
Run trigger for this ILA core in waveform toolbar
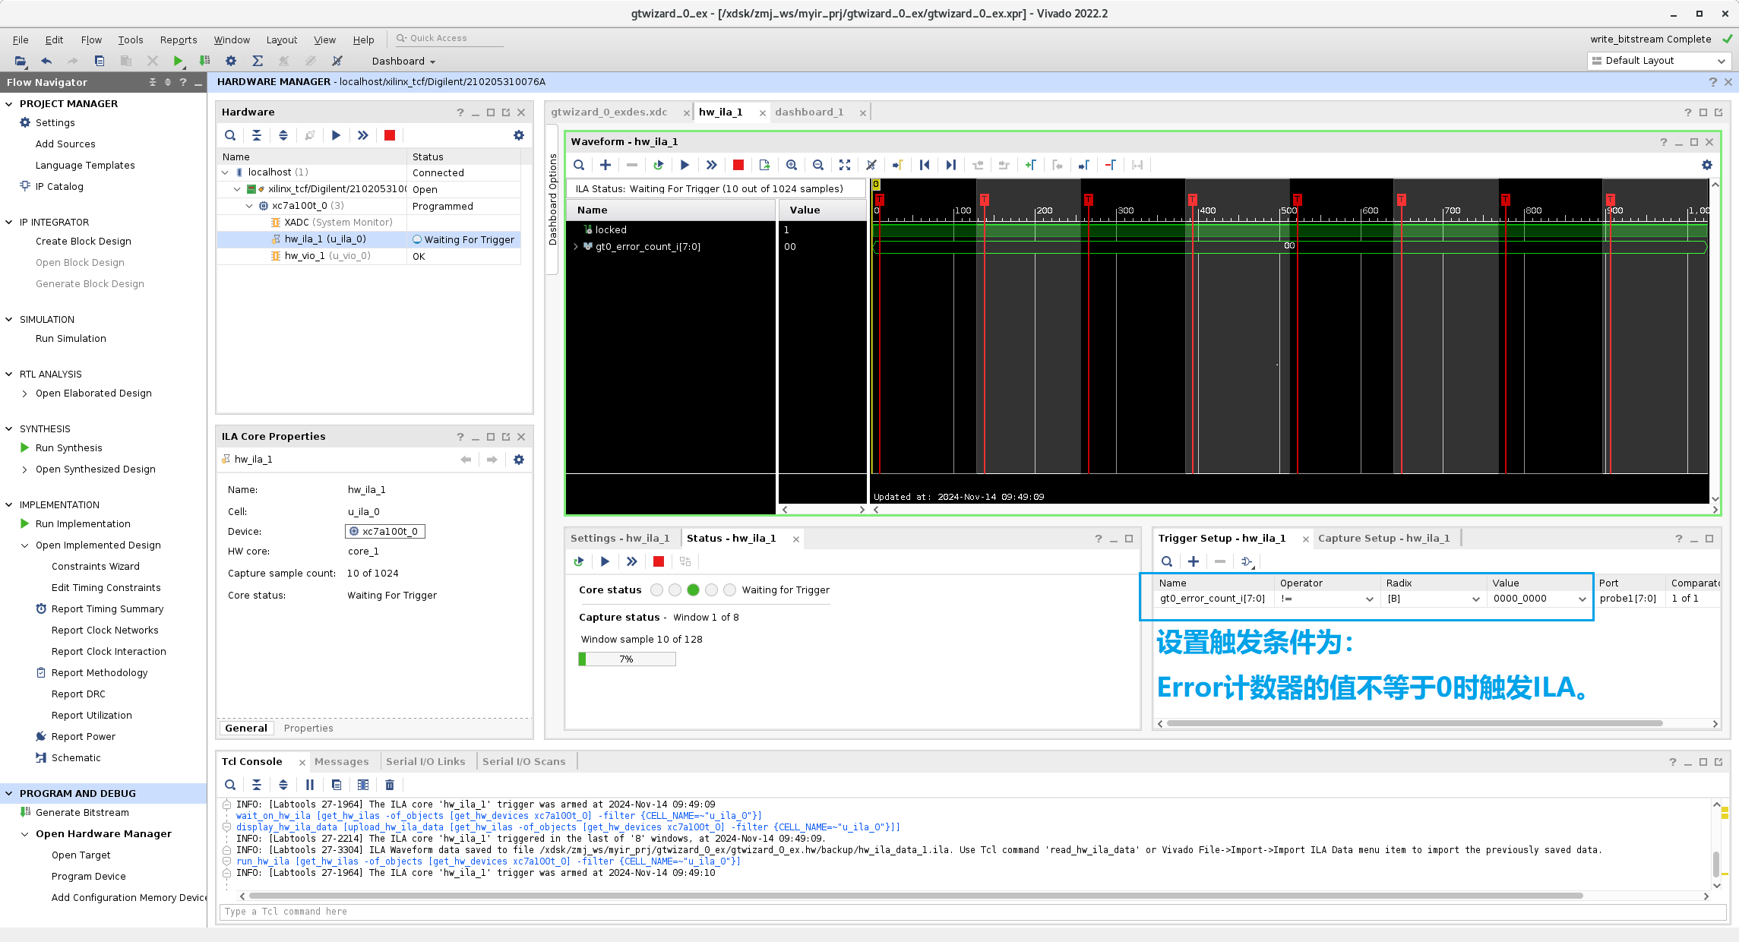pos(685,165)
